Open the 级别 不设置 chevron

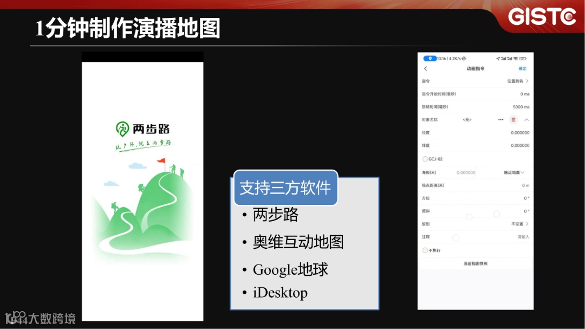point(527,224)
